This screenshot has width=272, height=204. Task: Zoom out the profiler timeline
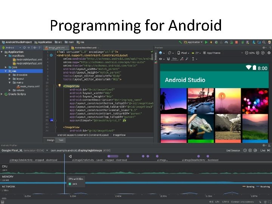click(x=245, y=150)
